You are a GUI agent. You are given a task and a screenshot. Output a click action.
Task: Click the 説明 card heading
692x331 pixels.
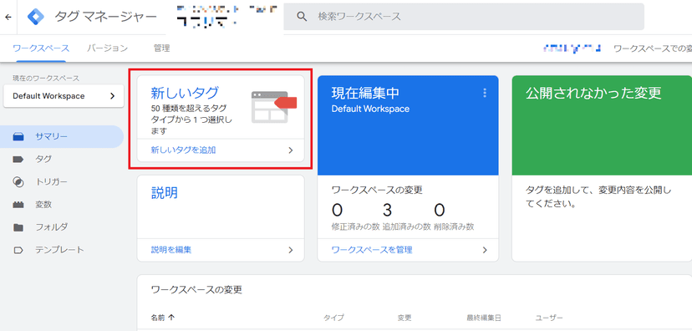pyautogui.click(x=165, y=192)
